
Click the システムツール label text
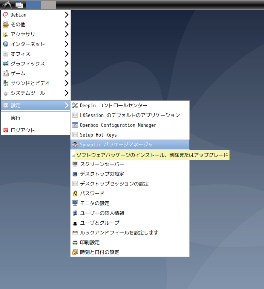[28, 93]
